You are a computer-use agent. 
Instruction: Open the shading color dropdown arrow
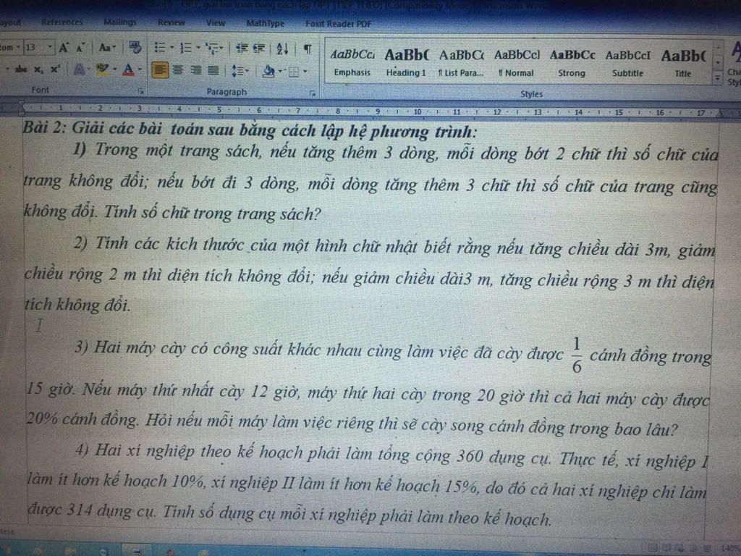click(280, 72)
